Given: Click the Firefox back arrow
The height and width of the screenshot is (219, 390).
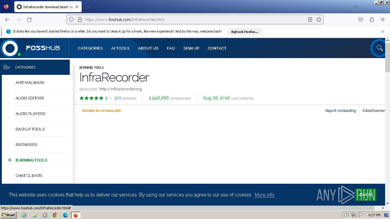Looking at the screenshot, I should pyautogui.click(x=7, y=19).
